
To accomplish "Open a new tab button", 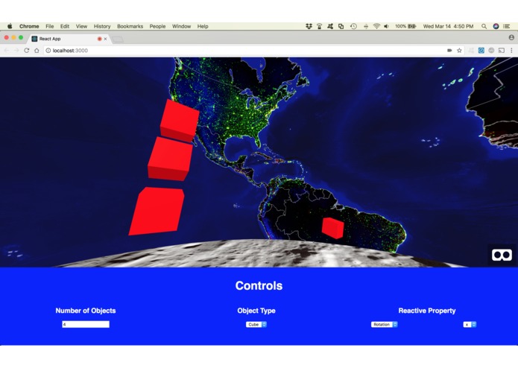I will click(x=118, y=39).
